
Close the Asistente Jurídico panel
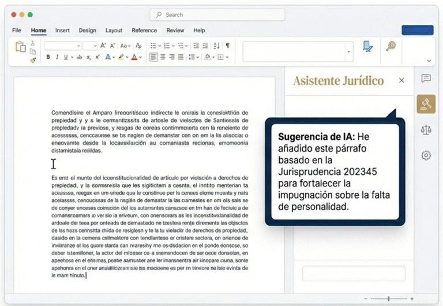tap(401, 81)
